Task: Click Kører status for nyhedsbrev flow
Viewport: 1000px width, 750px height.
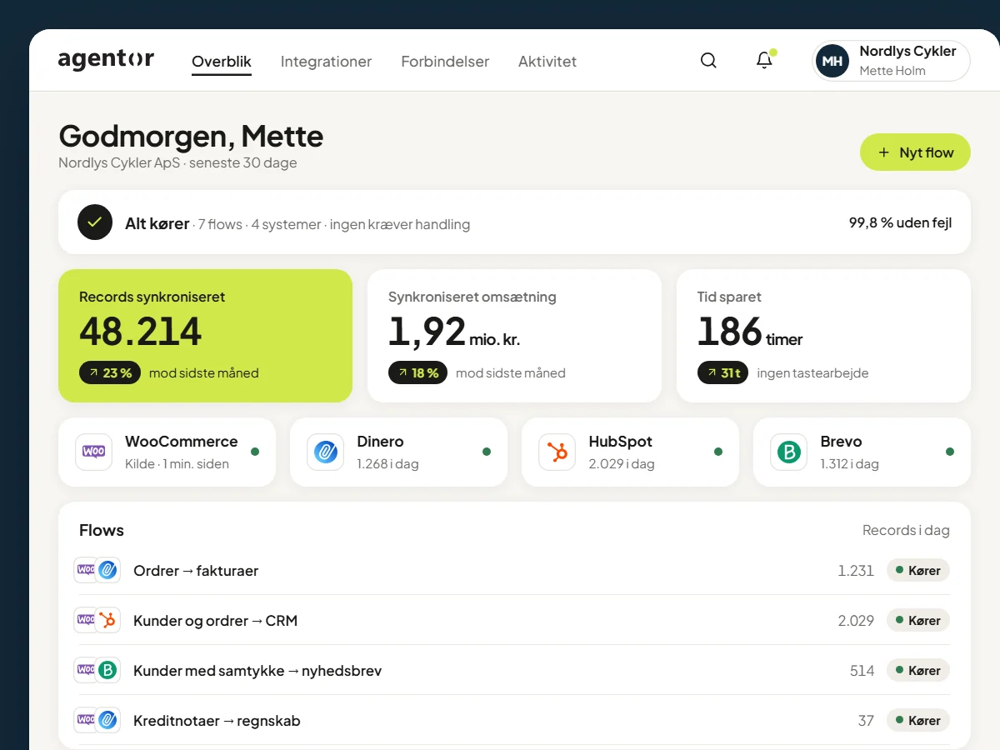Action: [x=918, y=671]
